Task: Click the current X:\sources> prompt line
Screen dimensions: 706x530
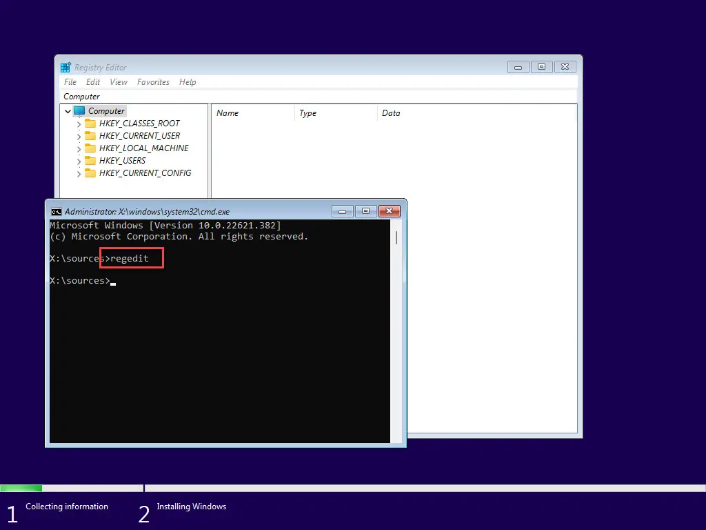Action: 83,281
